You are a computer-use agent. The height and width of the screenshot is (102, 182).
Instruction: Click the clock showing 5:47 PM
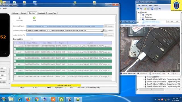(175, 98)
